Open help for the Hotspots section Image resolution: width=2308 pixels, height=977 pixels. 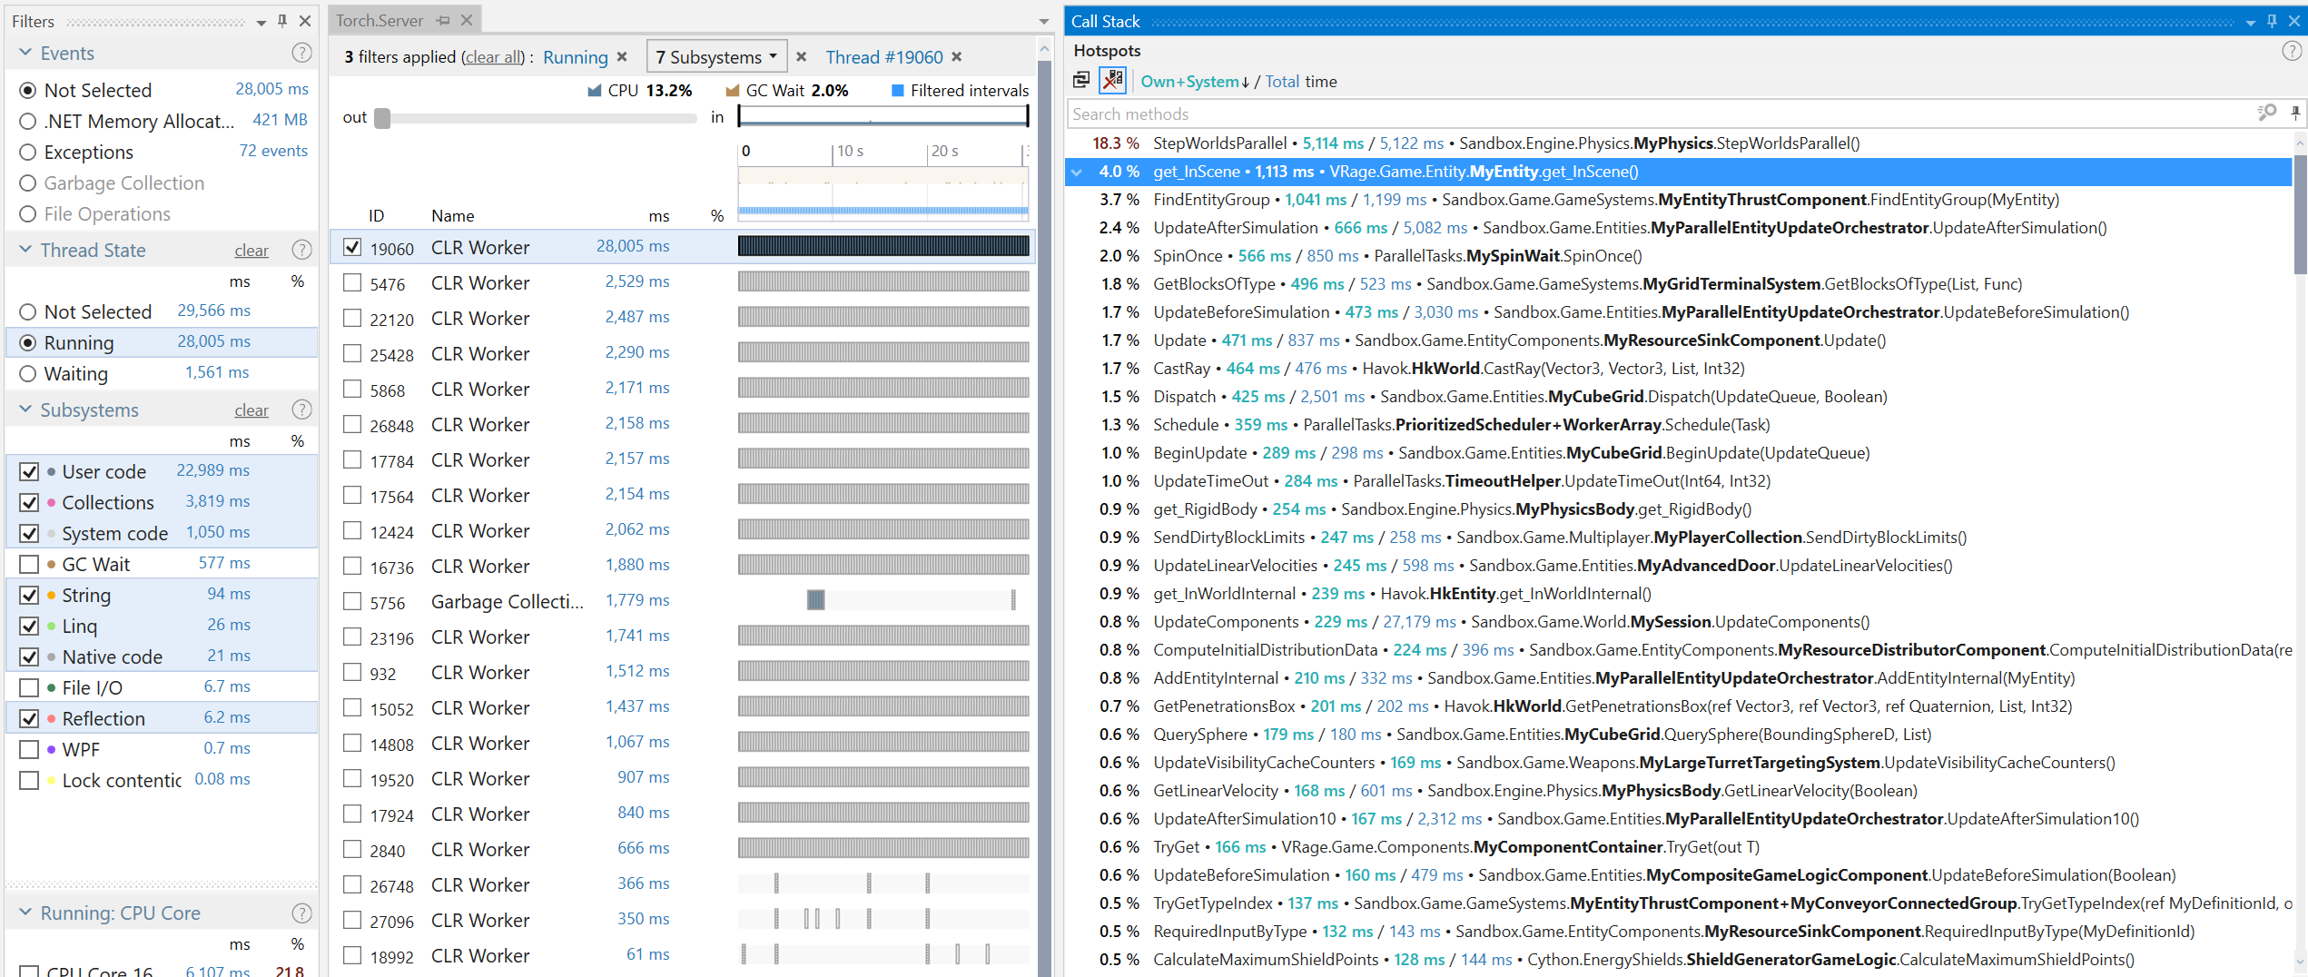coord(2292,51)
